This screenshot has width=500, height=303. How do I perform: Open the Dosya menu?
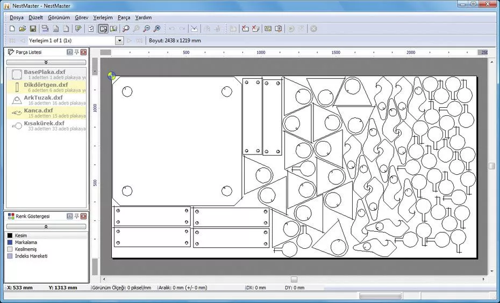[16, 18]
